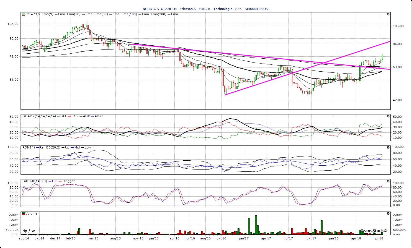
Task: Click the nov'15 date axis label
Action: (x=138, y=238)
